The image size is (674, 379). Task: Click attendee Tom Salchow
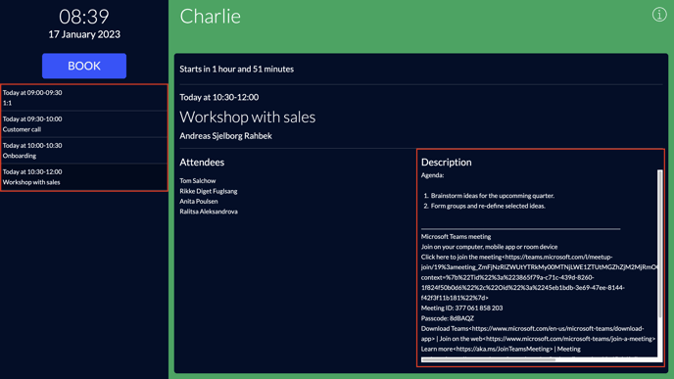click(198, 181)
